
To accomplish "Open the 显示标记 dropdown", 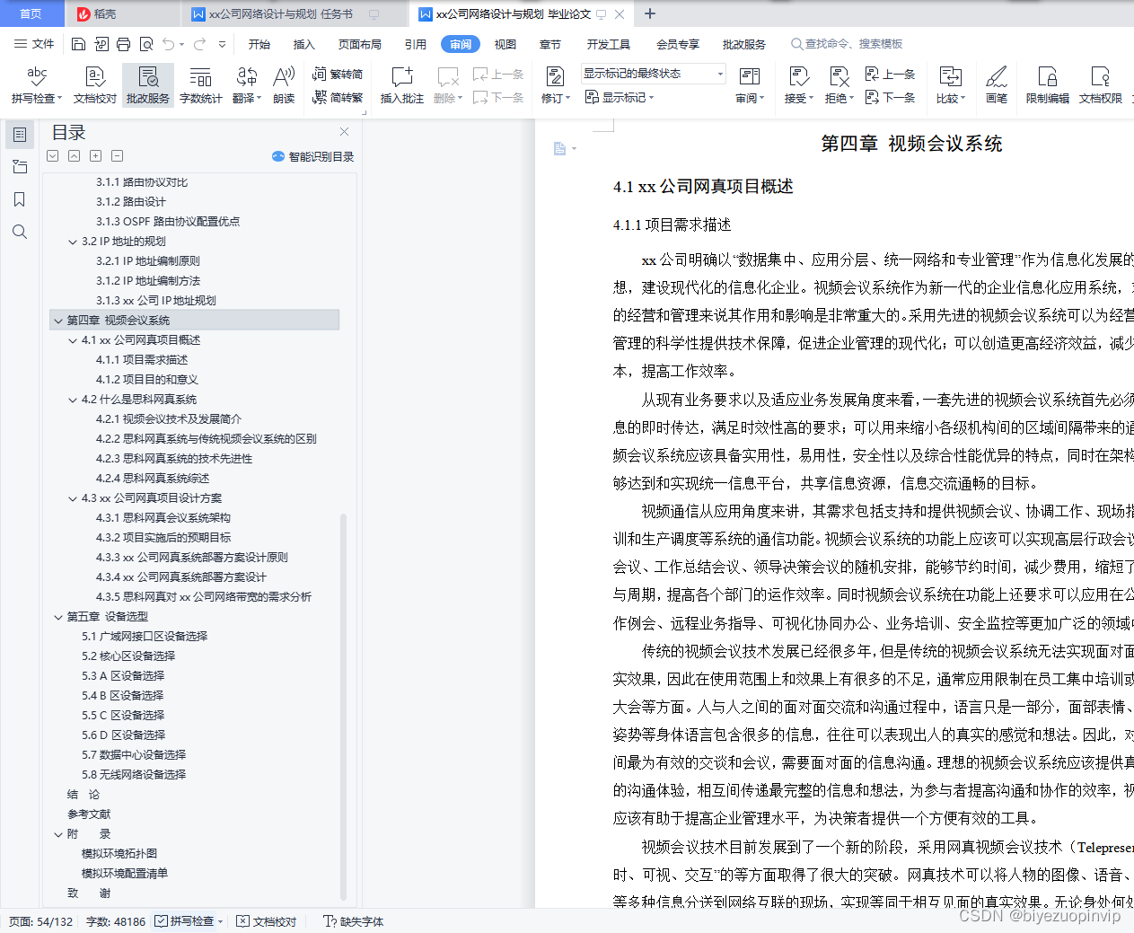I will (620, 97).
